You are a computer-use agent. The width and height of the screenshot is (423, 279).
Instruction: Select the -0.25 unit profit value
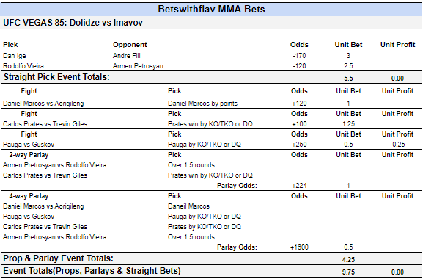[397, 145]
